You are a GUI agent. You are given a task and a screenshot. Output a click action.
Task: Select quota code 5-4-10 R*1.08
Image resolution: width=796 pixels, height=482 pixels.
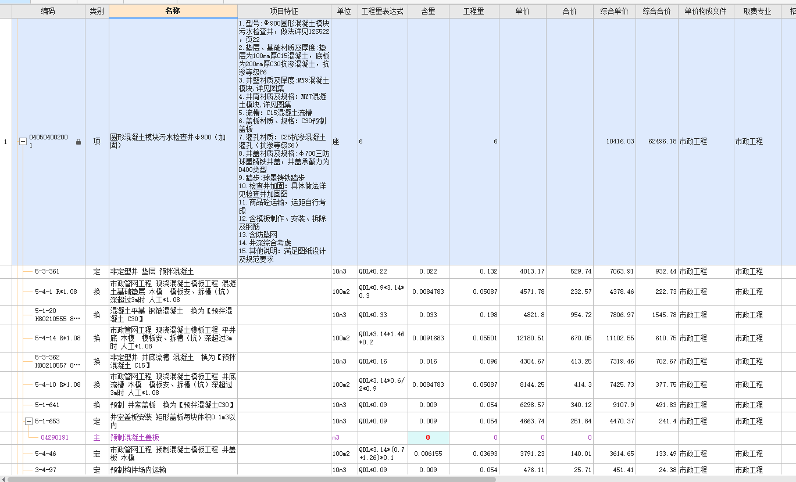coord(58,384)
